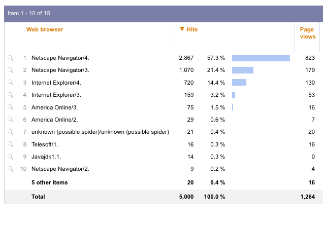Click magnifier icon beside Internet Explorer/4.
323x226 pixels.
tap(10, 83)
